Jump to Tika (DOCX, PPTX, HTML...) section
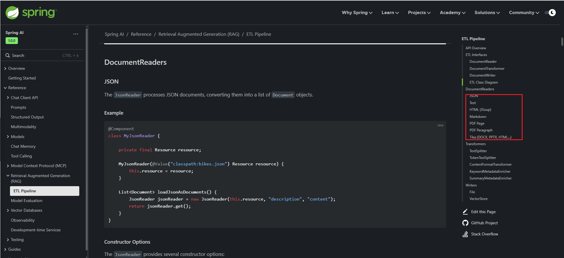Viewport: 564px width, 258px height. click(490, 137)
